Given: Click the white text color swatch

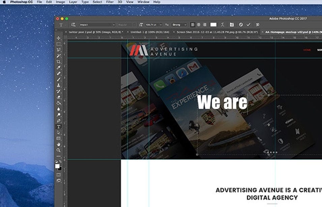Looking at the screenshot, I should tap(213, 25).
